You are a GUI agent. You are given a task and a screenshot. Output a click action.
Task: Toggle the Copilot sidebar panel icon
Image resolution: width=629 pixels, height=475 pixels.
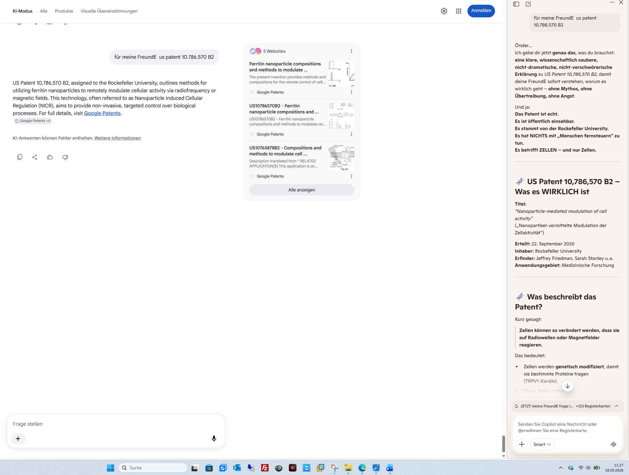(x=516, y=4)
